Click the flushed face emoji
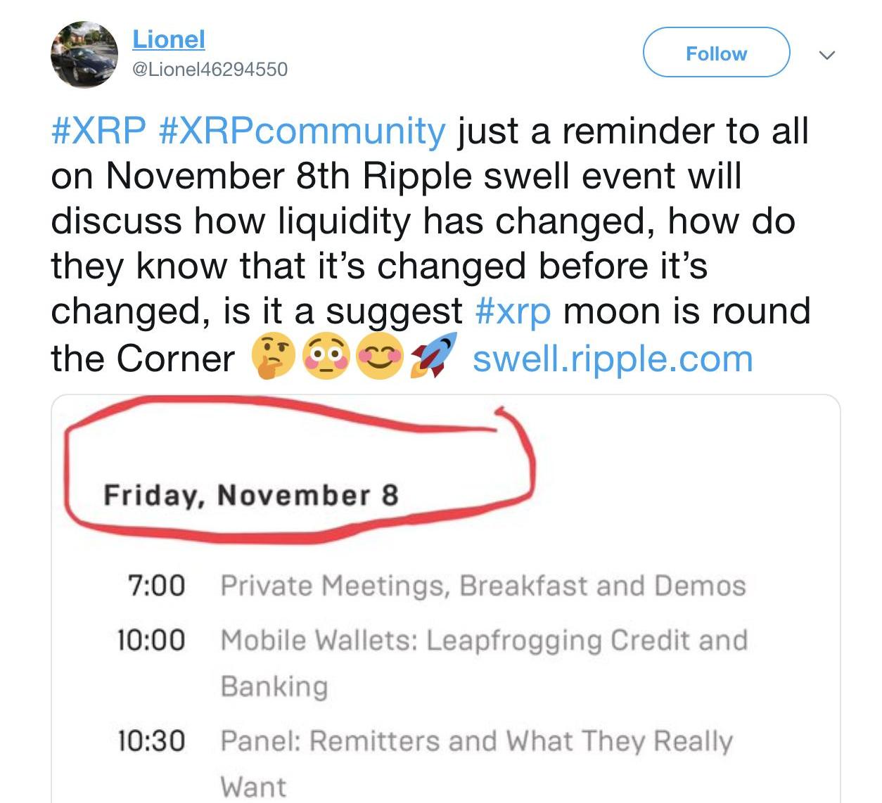Screen dimensions: 882x803 point(326,356)
